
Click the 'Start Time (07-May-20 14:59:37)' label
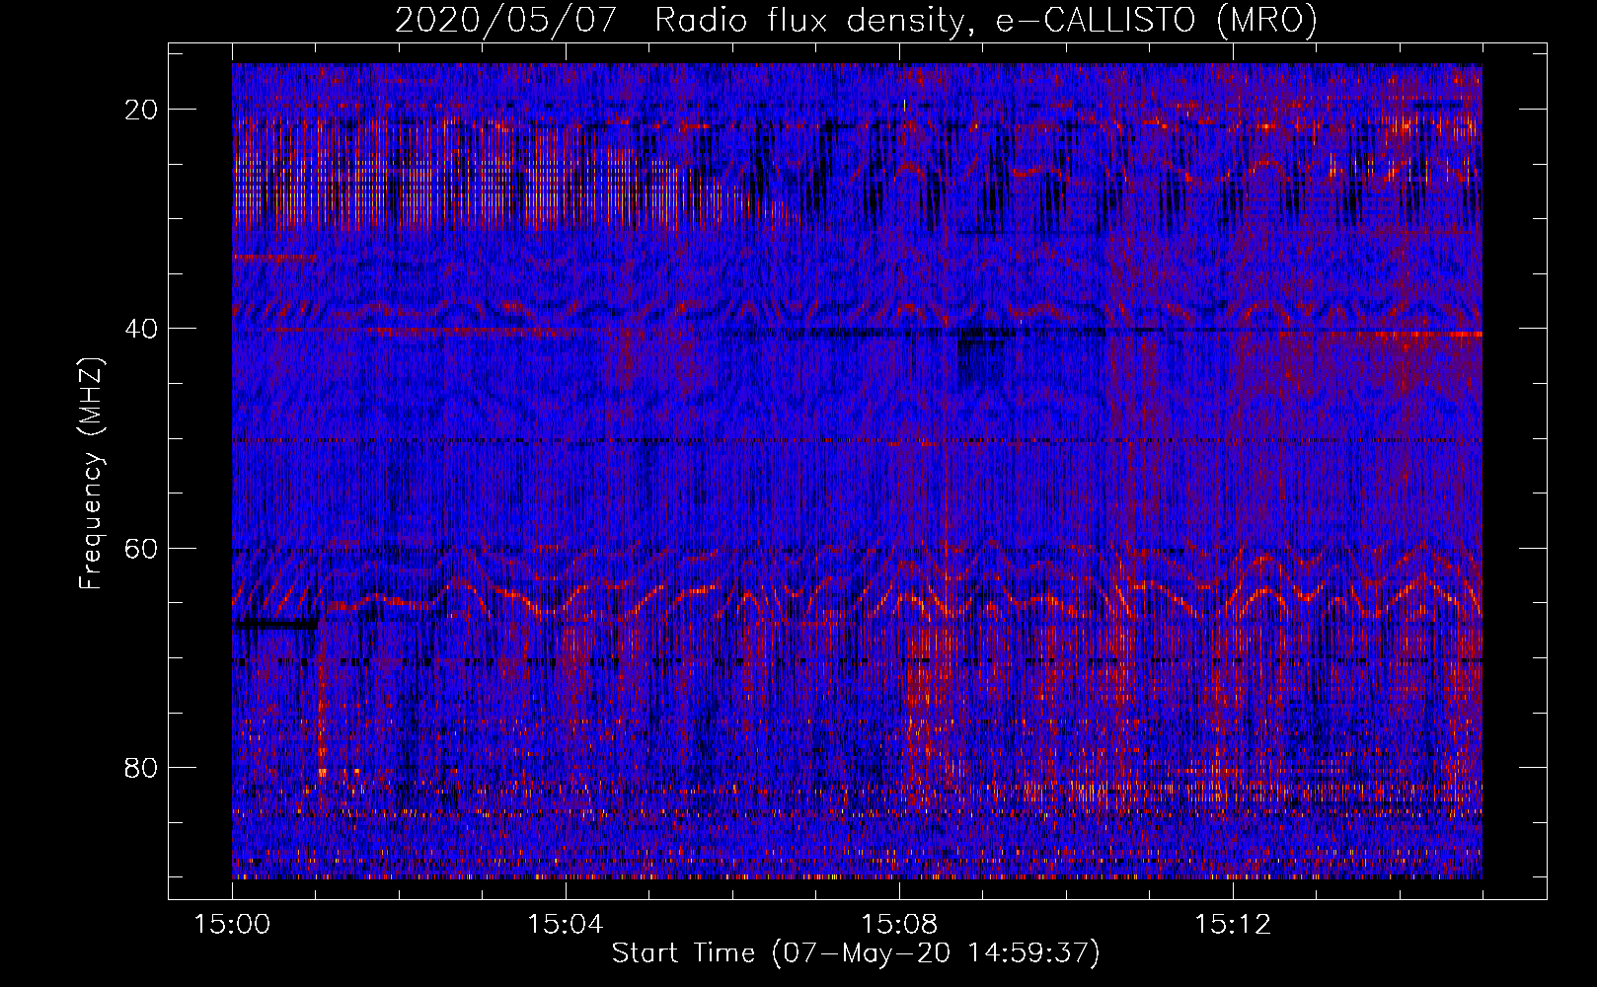[856, 953]
